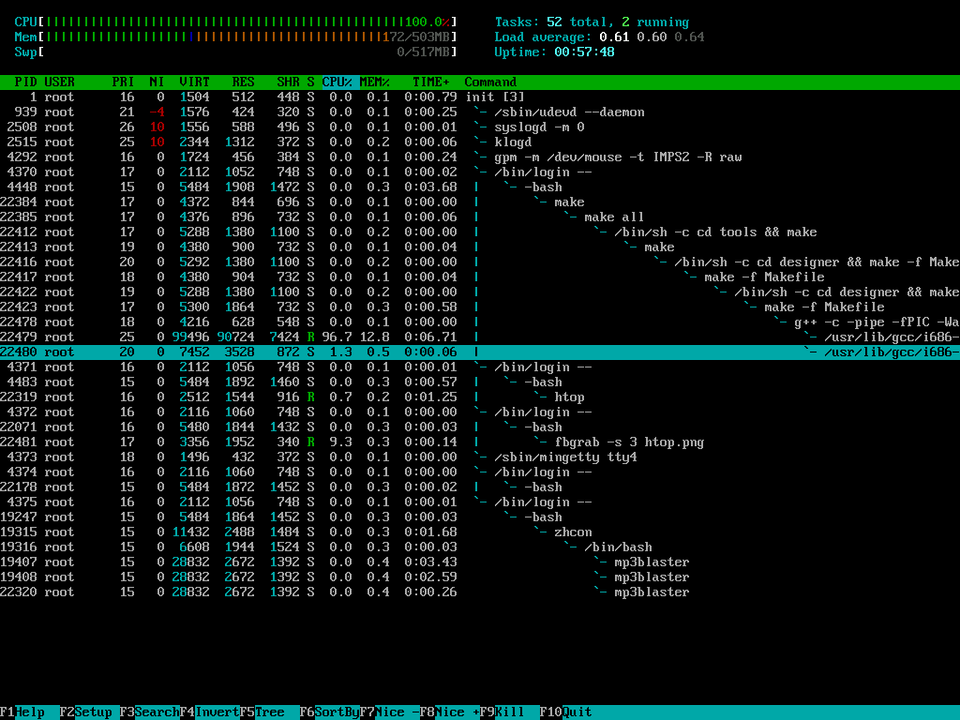The width and height of the screenshot is (960, 720).
Task: Select the klogd process row
Action: tap(480, 142)
